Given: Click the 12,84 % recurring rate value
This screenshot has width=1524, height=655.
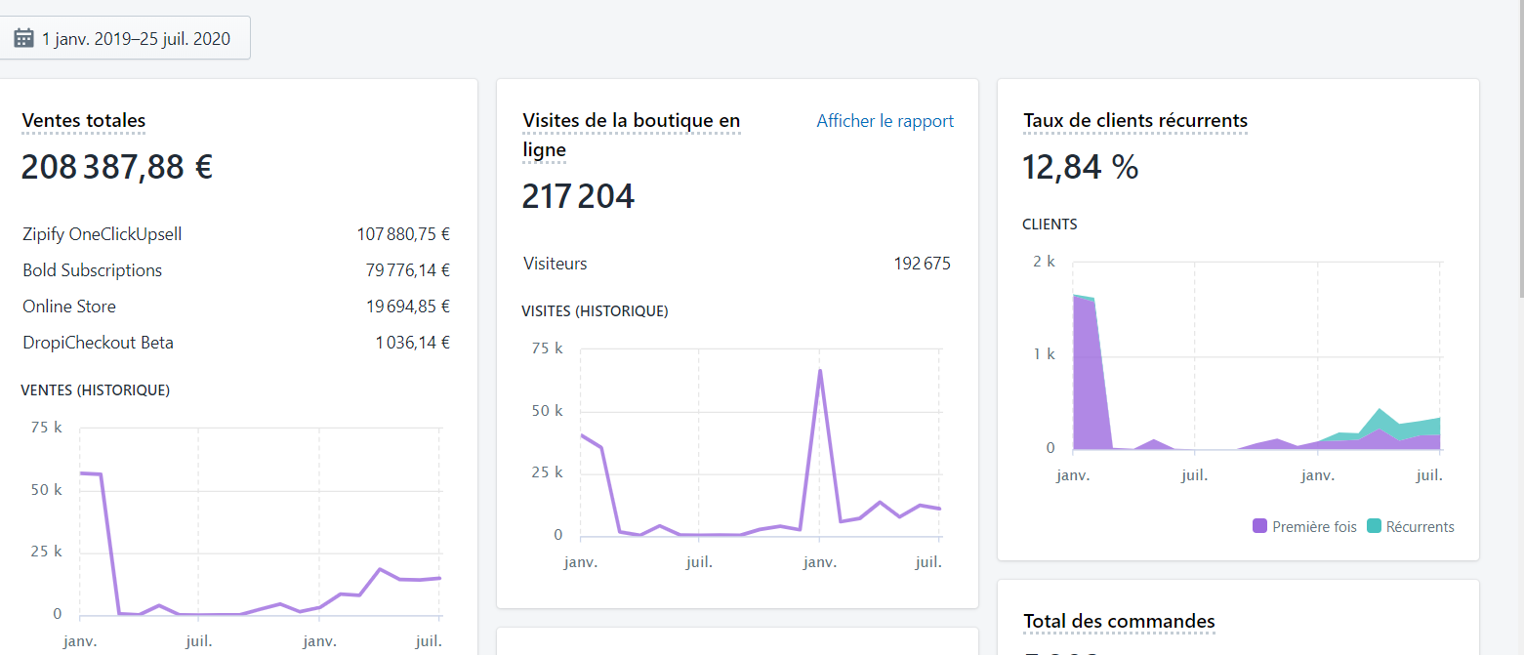Looking at the screenshot, I should click(x=1081, y=167).
